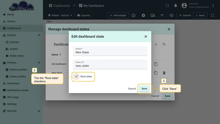Image resolution: width=220 pixels, height=124 pixels.
Task: Toggle fullscreen icon in top bar
Action: [x=167, y=6]
